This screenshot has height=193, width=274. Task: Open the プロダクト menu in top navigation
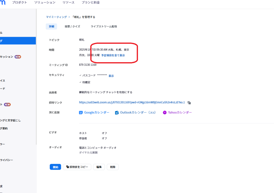point(20,2)
